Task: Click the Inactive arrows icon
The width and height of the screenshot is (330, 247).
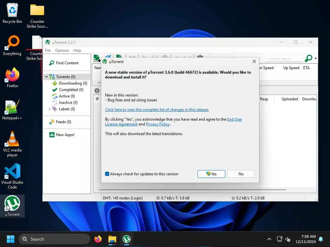Action: (x=55, y=103)
